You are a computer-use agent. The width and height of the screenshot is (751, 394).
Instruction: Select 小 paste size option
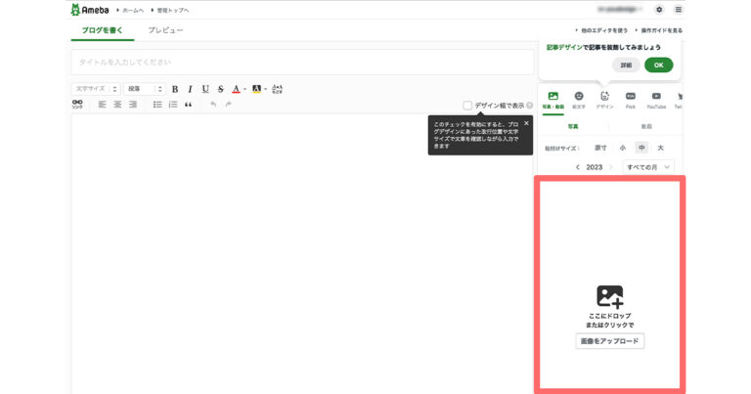[623, 148]
